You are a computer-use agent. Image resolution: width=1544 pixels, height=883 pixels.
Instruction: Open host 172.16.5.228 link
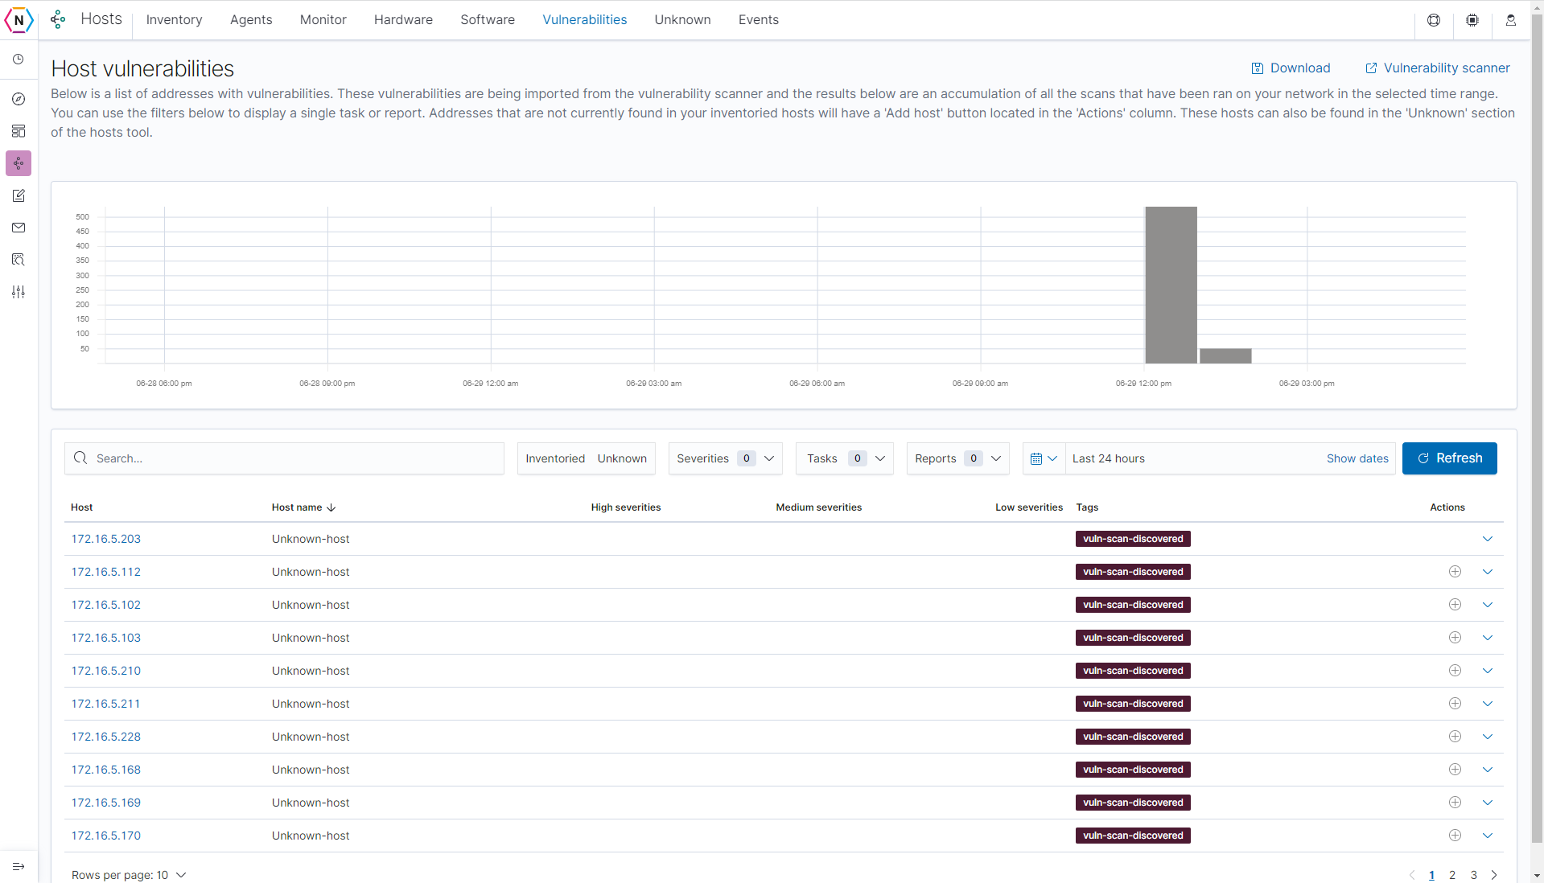click(x=106, y=737)
